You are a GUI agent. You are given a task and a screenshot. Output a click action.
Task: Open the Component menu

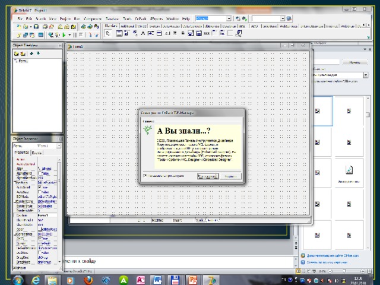(93, 18)
